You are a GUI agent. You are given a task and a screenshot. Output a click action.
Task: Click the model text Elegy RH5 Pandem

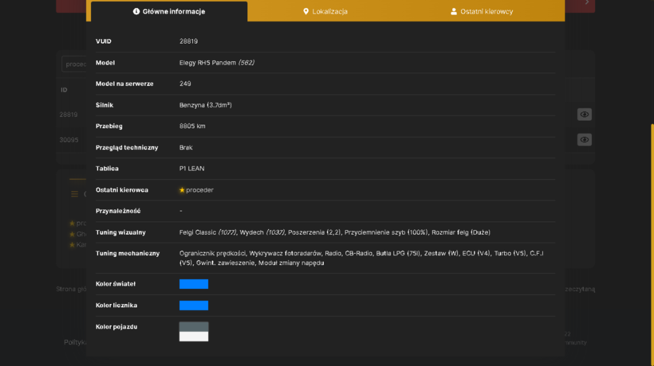point(208,63)
